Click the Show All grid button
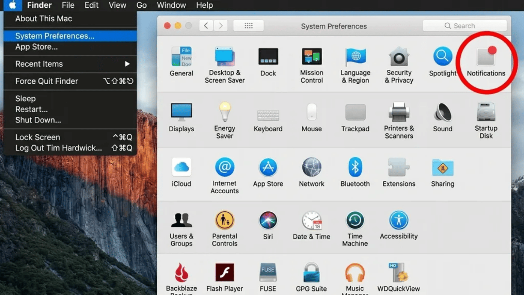This screenshot has height=295, width=524. (x=248, y=26)
